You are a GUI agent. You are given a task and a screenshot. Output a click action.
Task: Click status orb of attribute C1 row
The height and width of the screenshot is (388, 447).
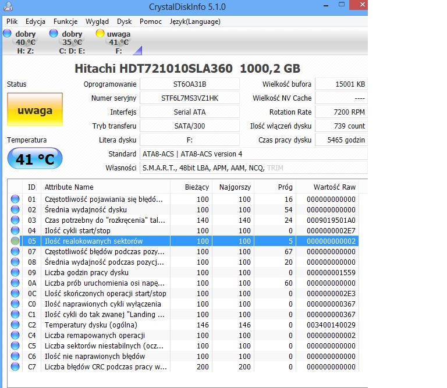[15, 314]
